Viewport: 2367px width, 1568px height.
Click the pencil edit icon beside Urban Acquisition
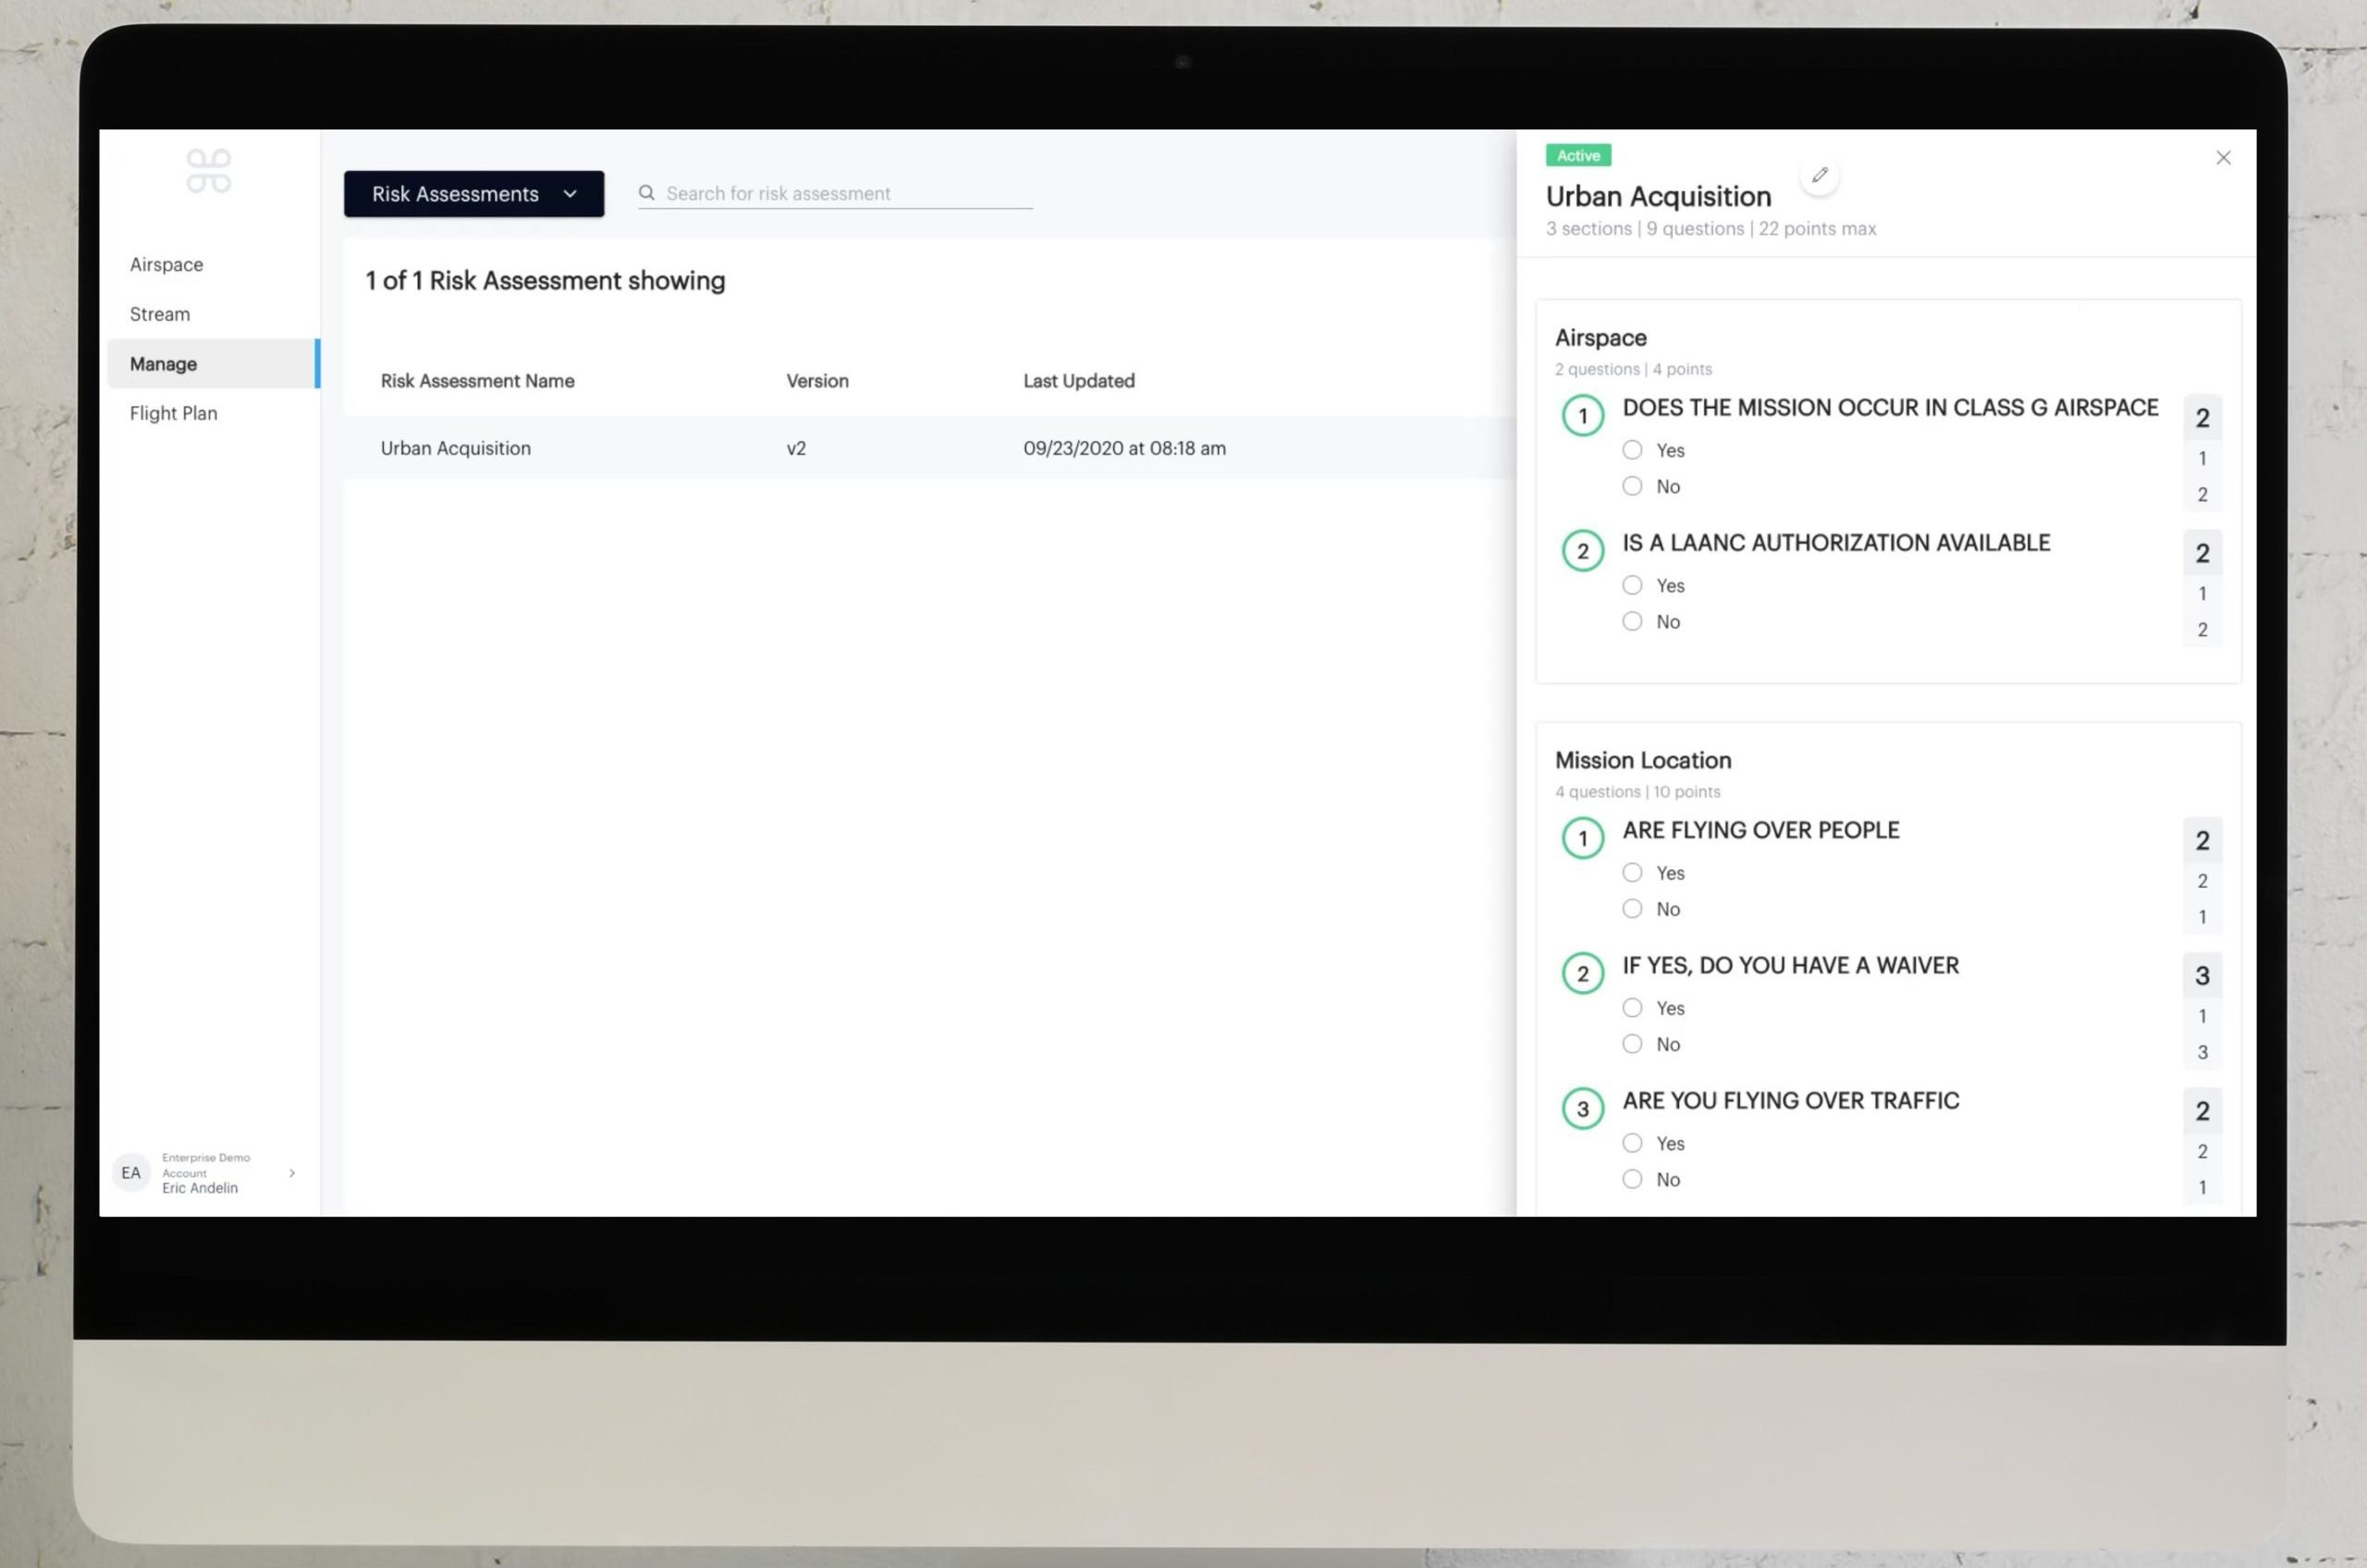click(1819, 175)
